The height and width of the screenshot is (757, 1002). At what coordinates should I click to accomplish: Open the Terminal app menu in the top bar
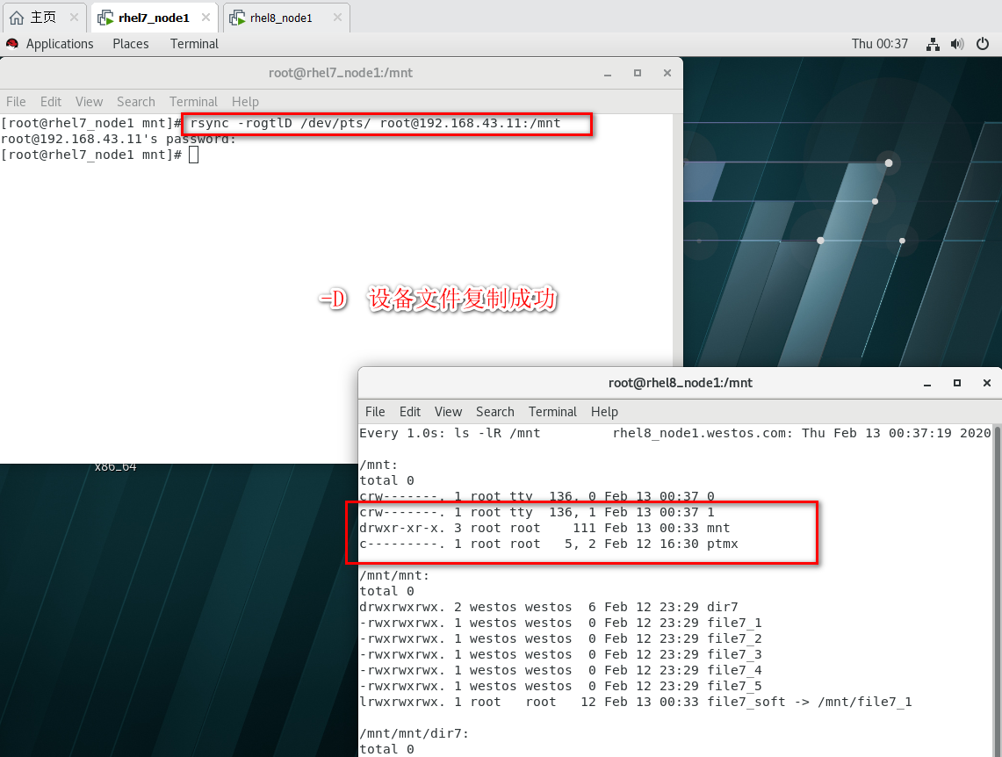coord(194,43)
